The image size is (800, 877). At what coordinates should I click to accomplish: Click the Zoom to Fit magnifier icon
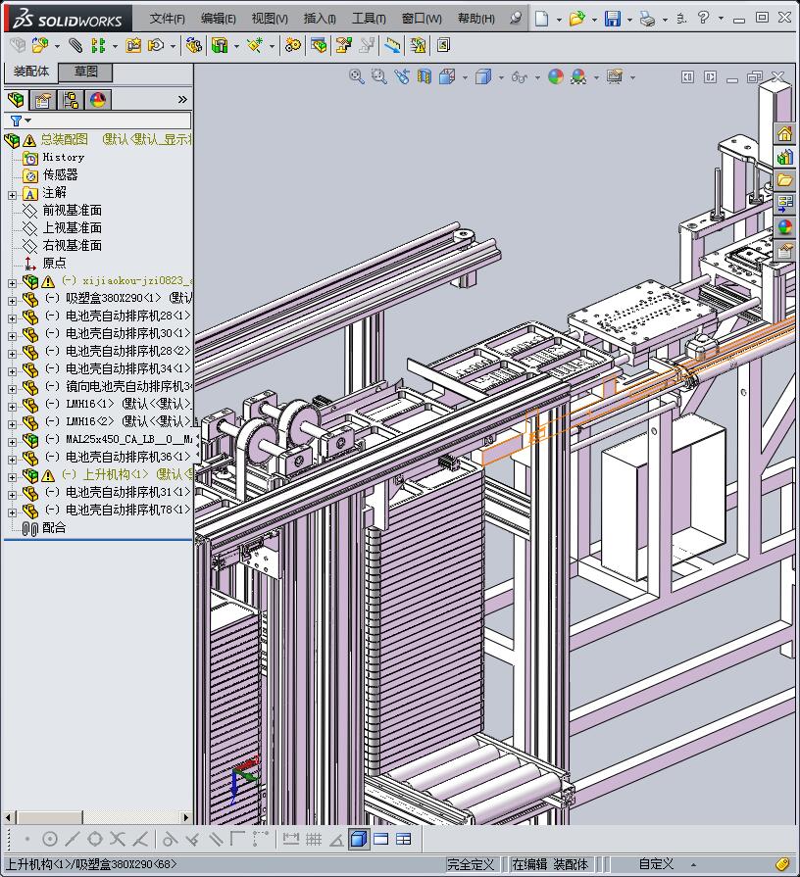click(357, 76)
